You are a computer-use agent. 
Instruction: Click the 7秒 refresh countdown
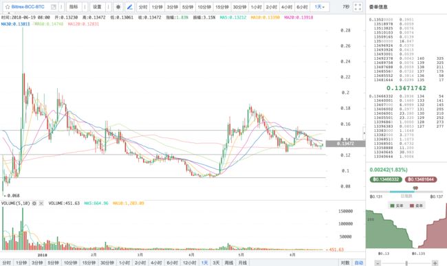point(346,7)
